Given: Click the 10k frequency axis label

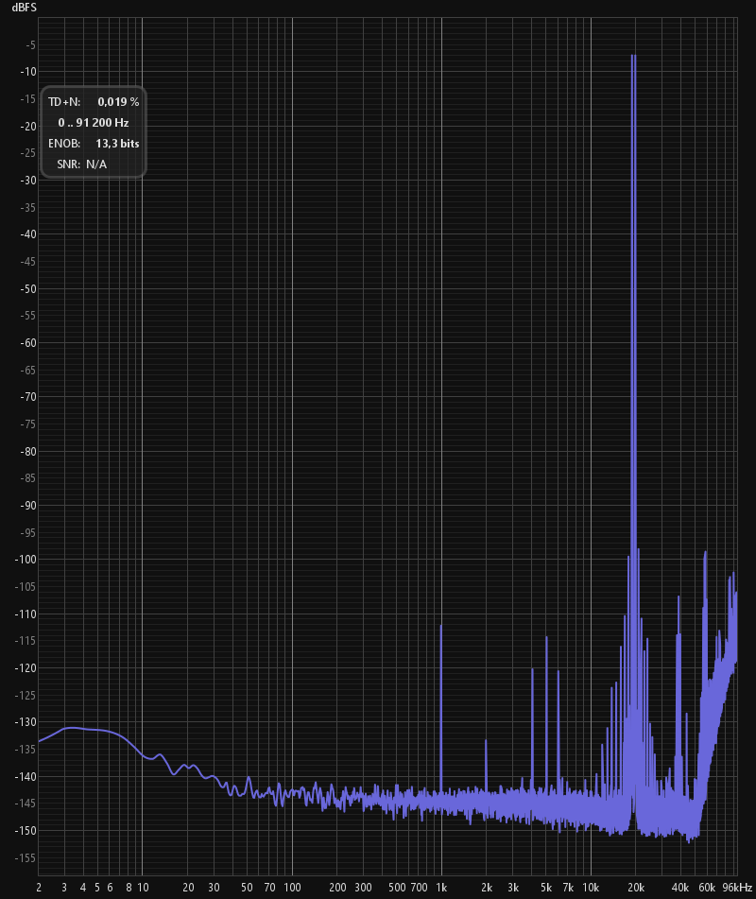Looking at the screenshot, I should coord(591,888).
